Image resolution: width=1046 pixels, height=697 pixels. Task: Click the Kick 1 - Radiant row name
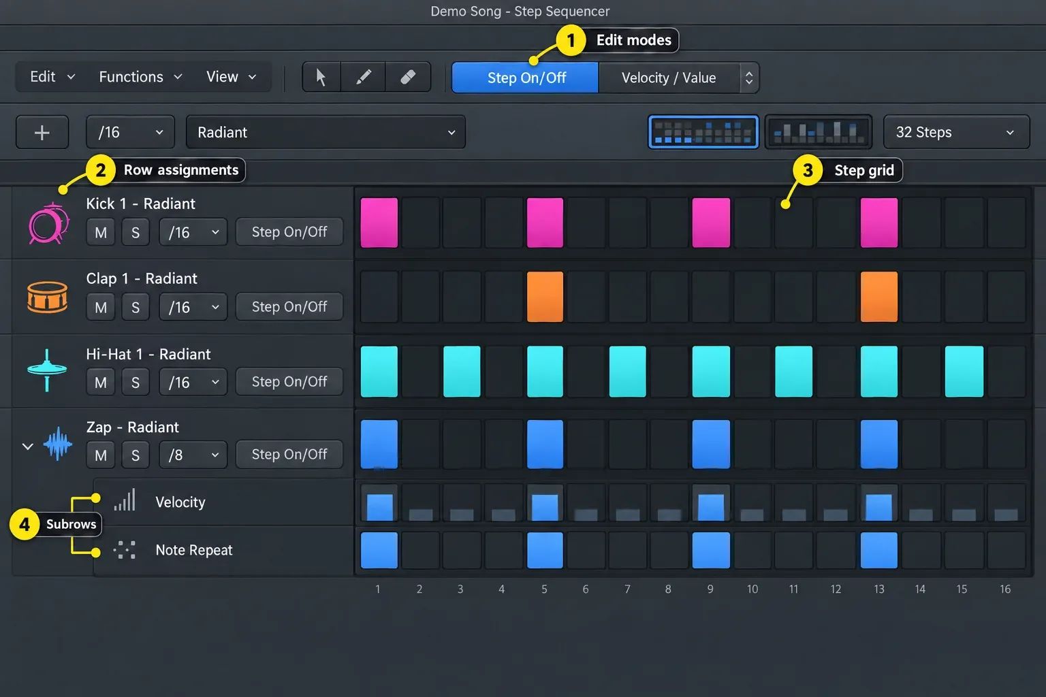pyautogui.click(x=141, y=204)
